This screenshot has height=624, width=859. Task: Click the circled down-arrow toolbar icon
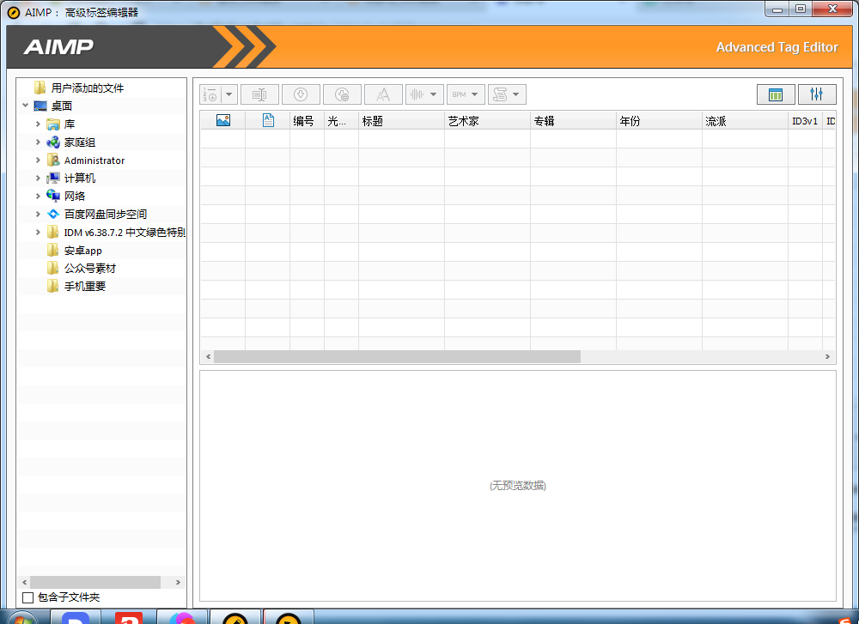pyautogui.click(x=301, y=94)
